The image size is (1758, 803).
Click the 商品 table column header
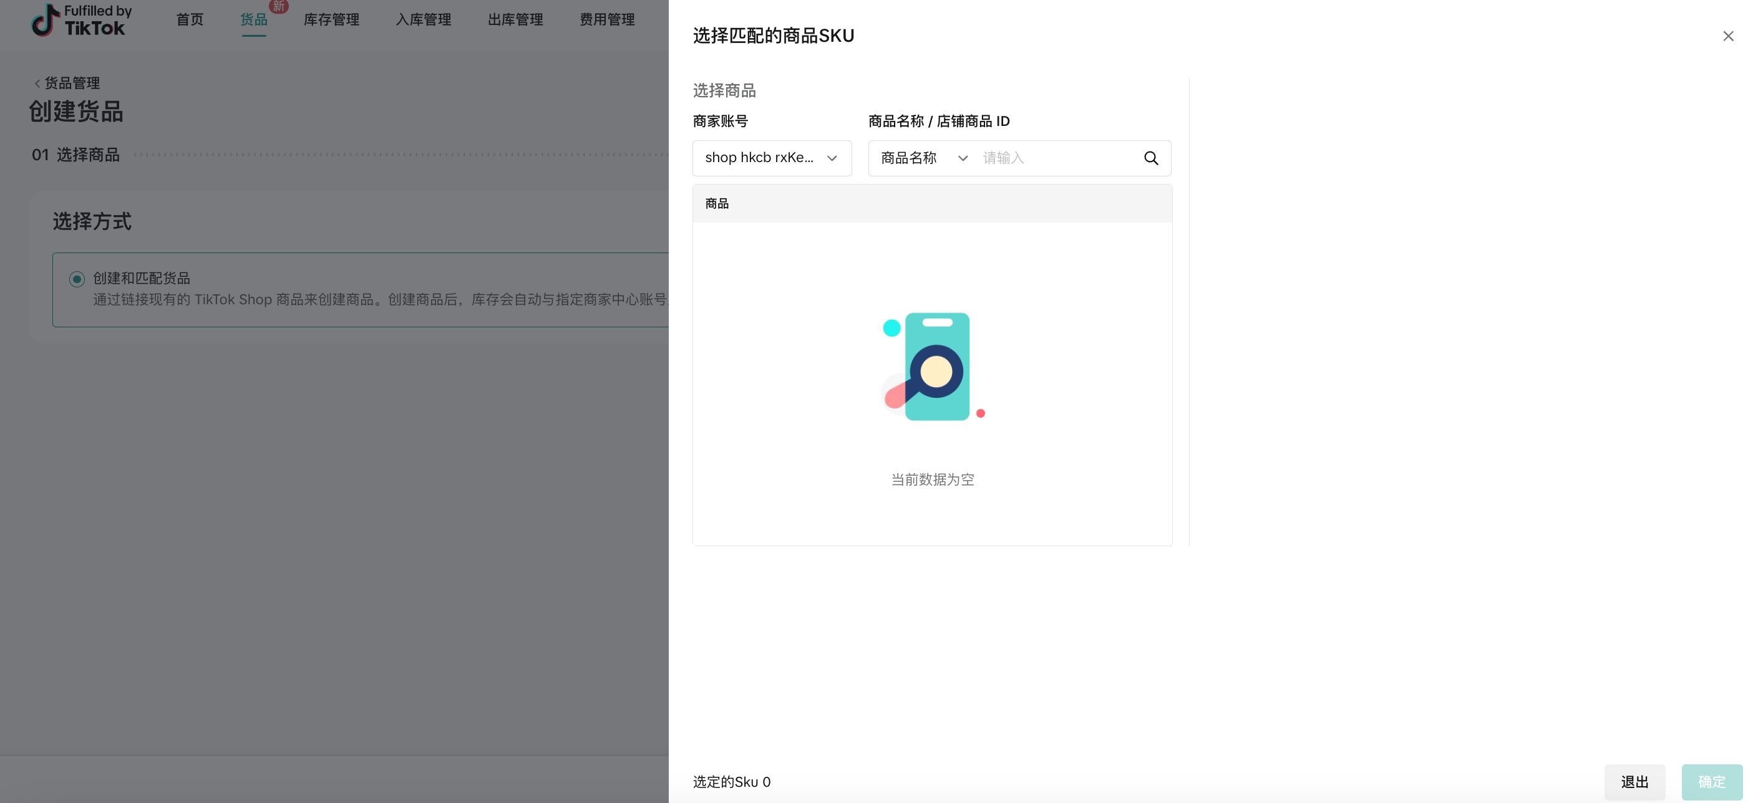[717, 203]
